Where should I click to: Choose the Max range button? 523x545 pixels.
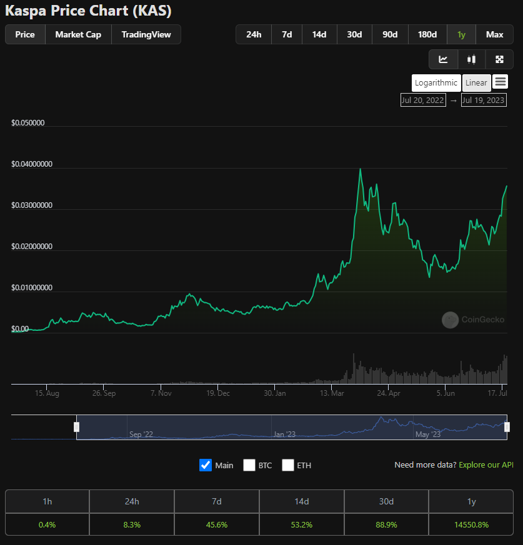coord(494,34)
